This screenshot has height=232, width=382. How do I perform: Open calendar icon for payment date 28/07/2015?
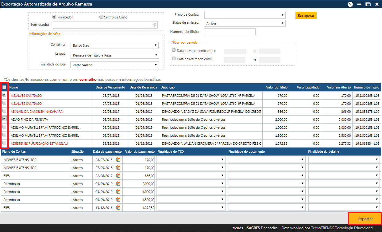[x=118, y=160]
